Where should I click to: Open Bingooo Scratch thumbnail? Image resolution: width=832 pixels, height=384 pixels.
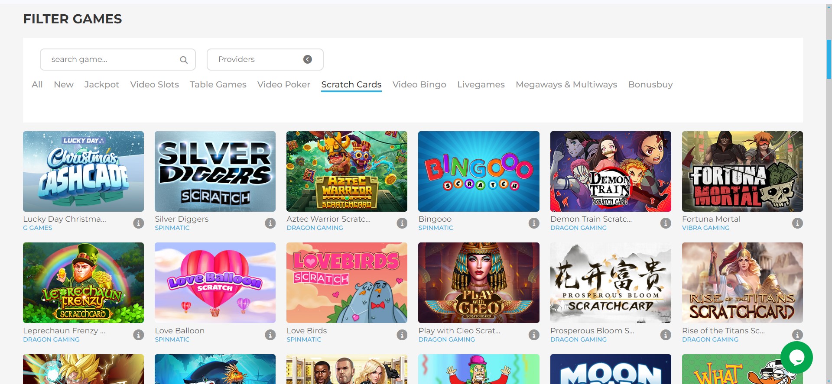pos(479,171)
